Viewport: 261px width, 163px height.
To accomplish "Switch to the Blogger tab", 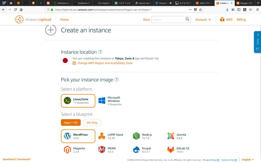I will pos(245,3).
